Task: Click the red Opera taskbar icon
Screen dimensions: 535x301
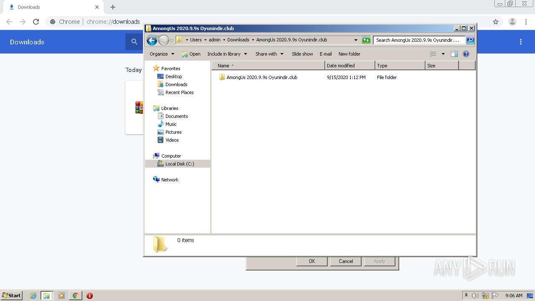Action: tap(89, 296)
